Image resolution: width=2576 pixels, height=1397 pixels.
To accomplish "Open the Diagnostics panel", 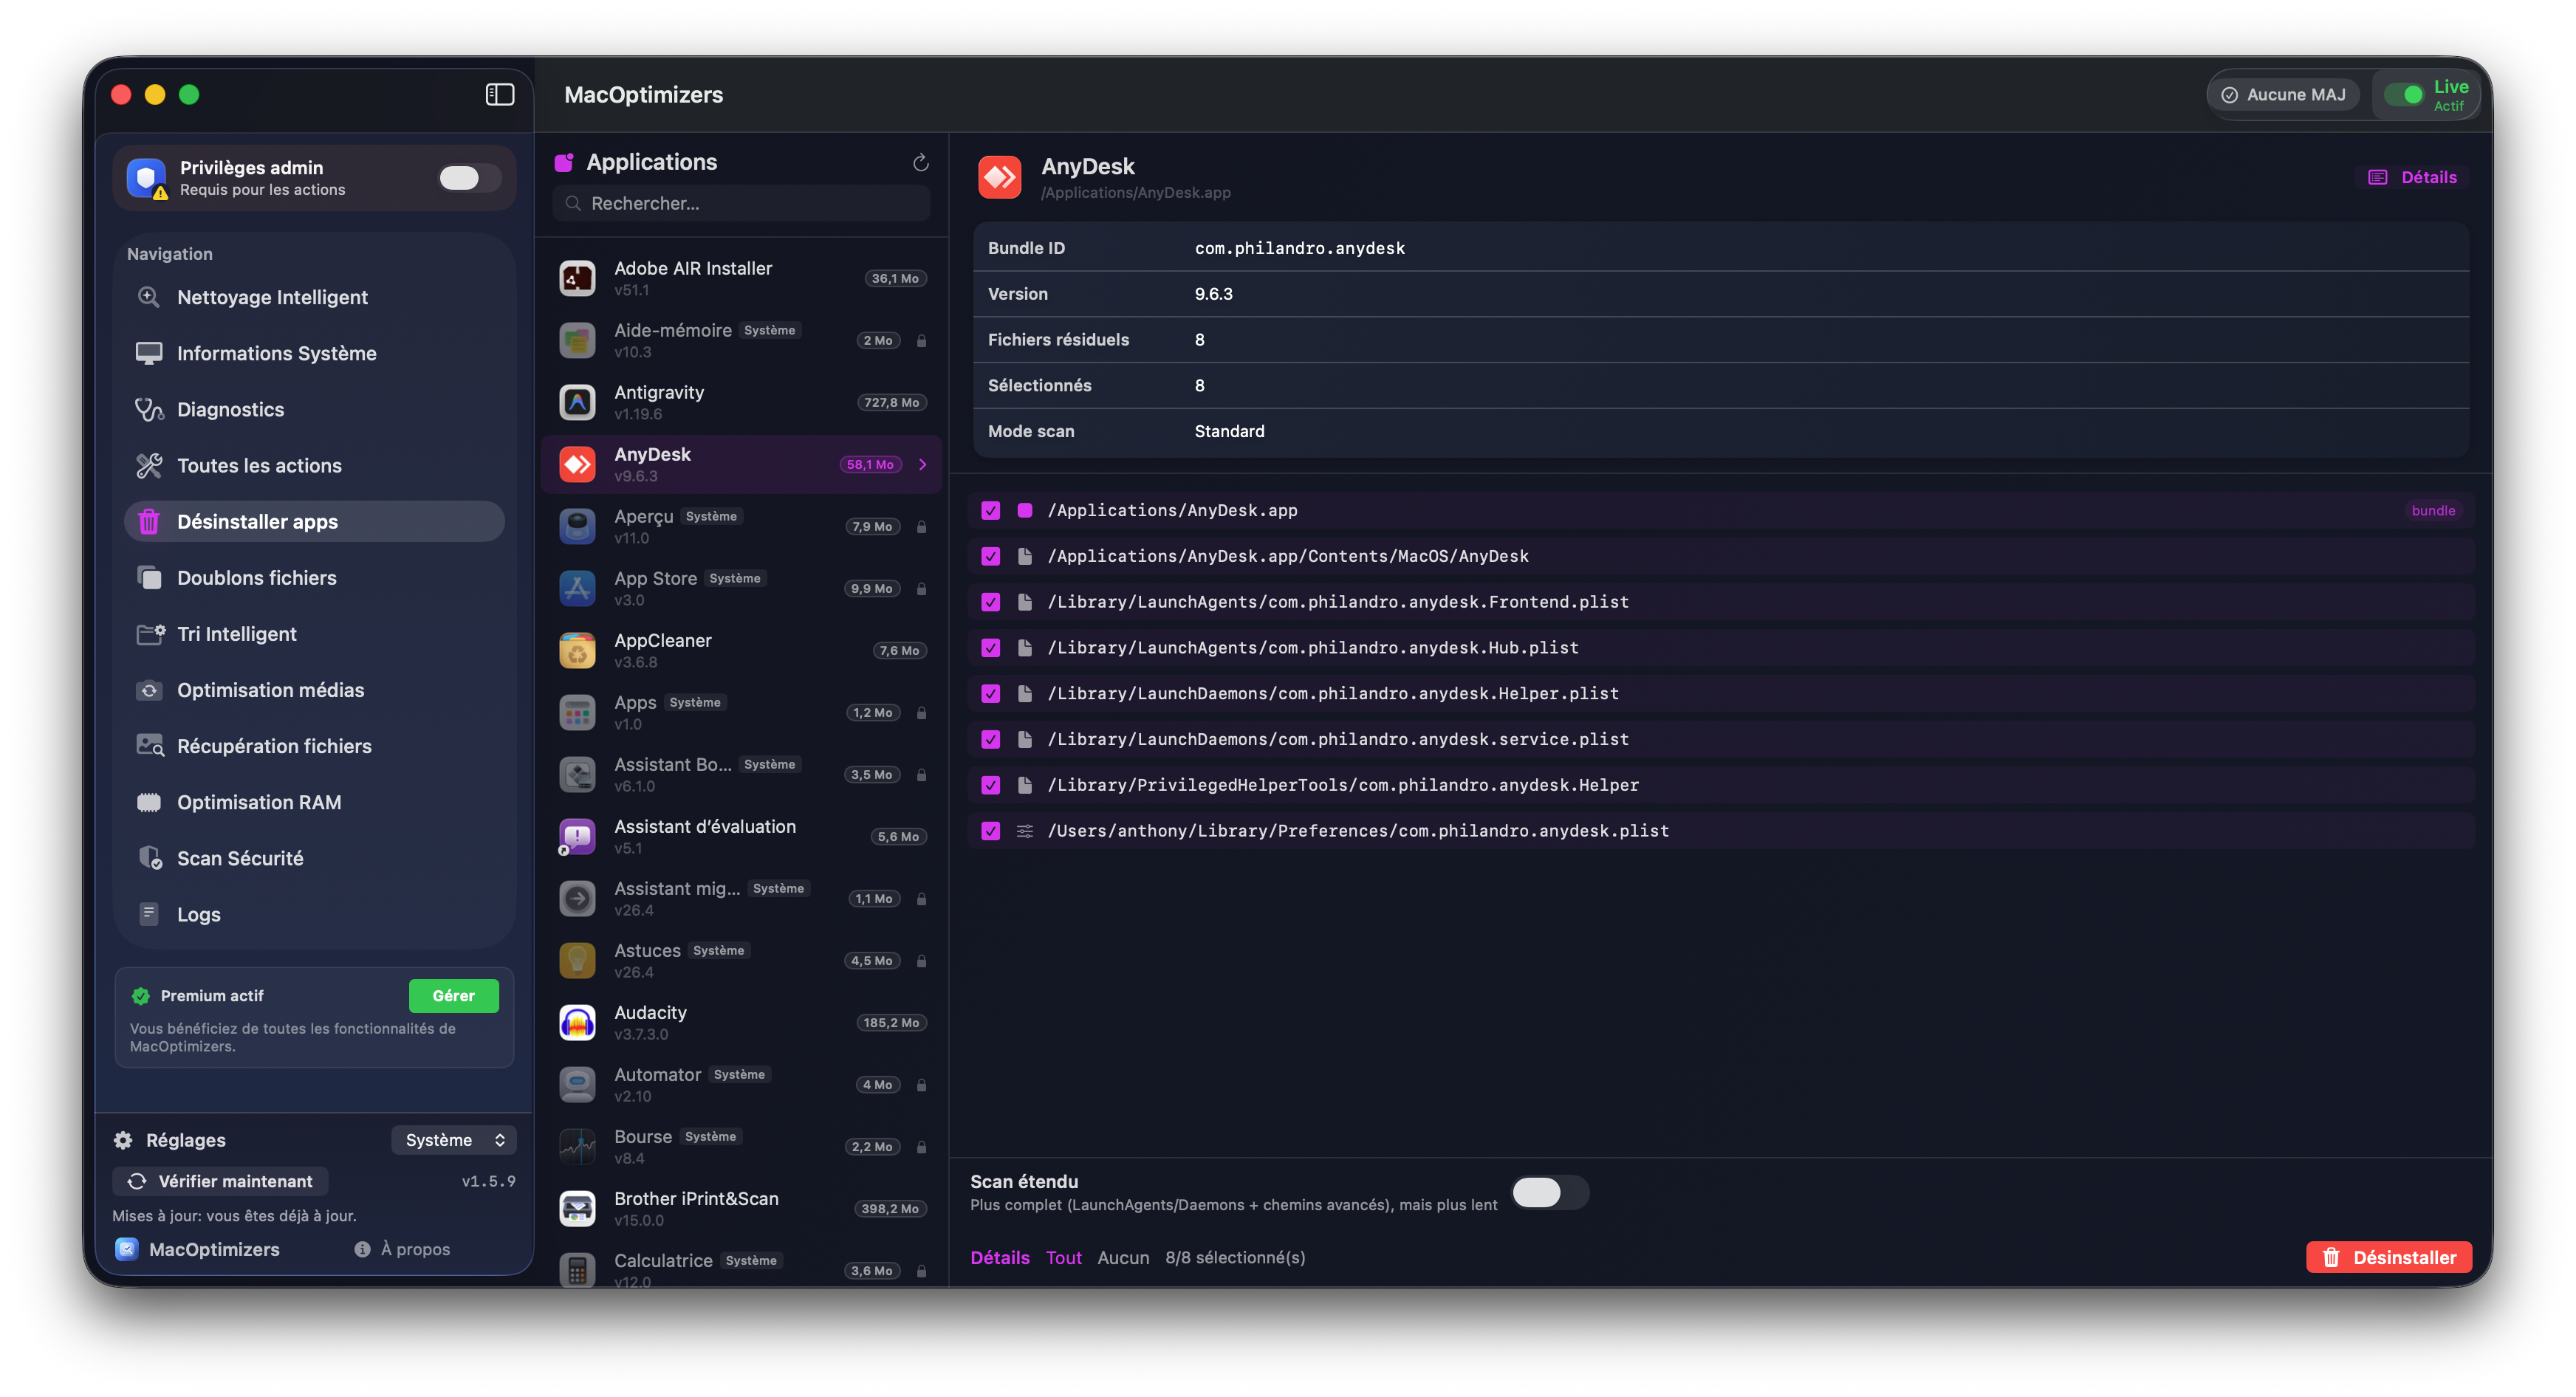I will click(230, 409).
